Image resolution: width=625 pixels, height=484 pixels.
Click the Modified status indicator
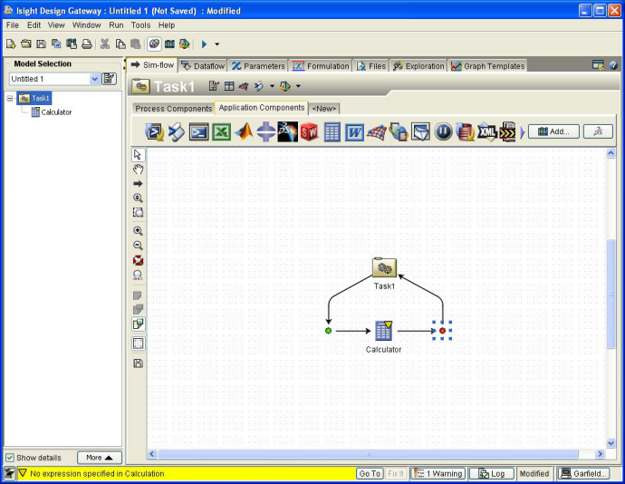tap(534, 474)
